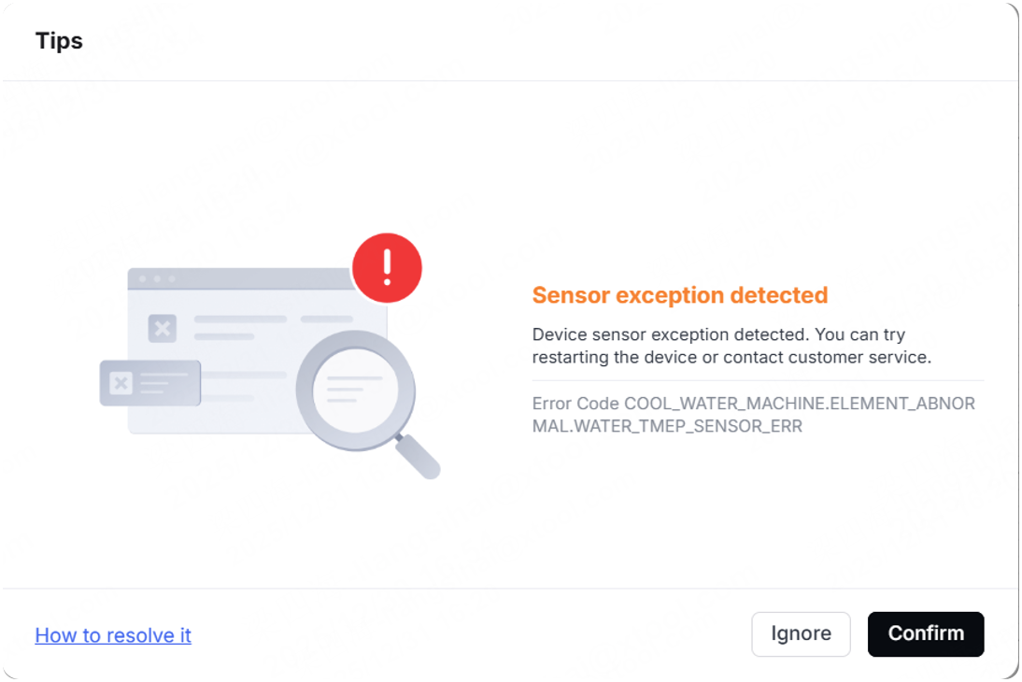This screenshot has height=682, width=1022.
Task: Click the COOL_WATER_MACHINE error code text
Action: click(x=799, y=404)
